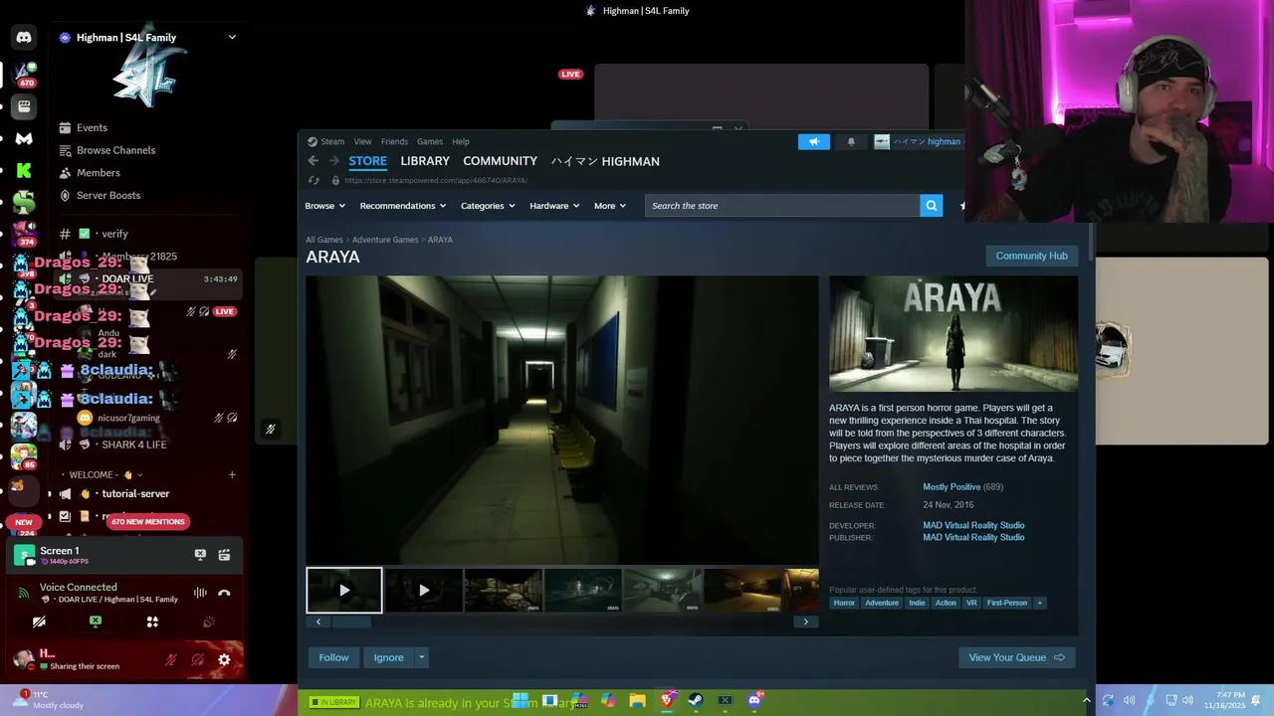Click the 670 NEW MENTIONS pill
The height and width of the screenshot is (716, 1274).
pos(147,521)
